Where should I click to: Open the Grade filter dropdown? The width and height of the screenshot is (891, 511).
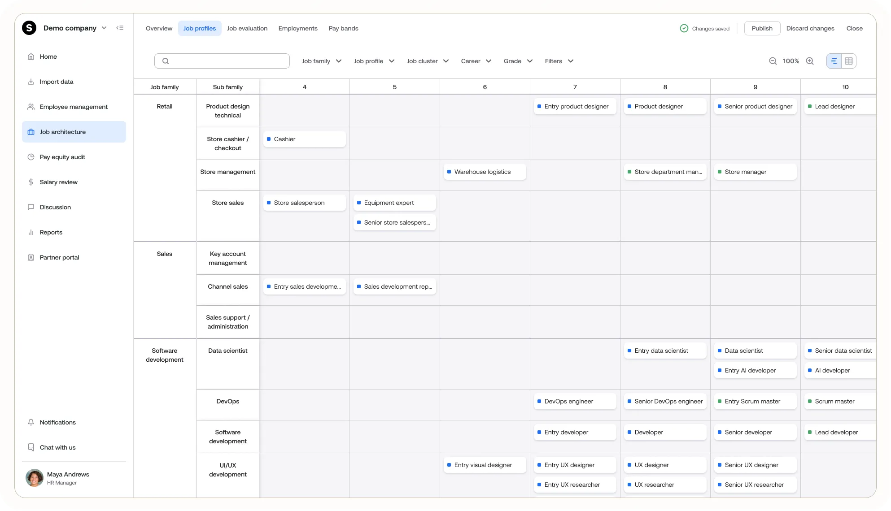[x=518, y=61]
